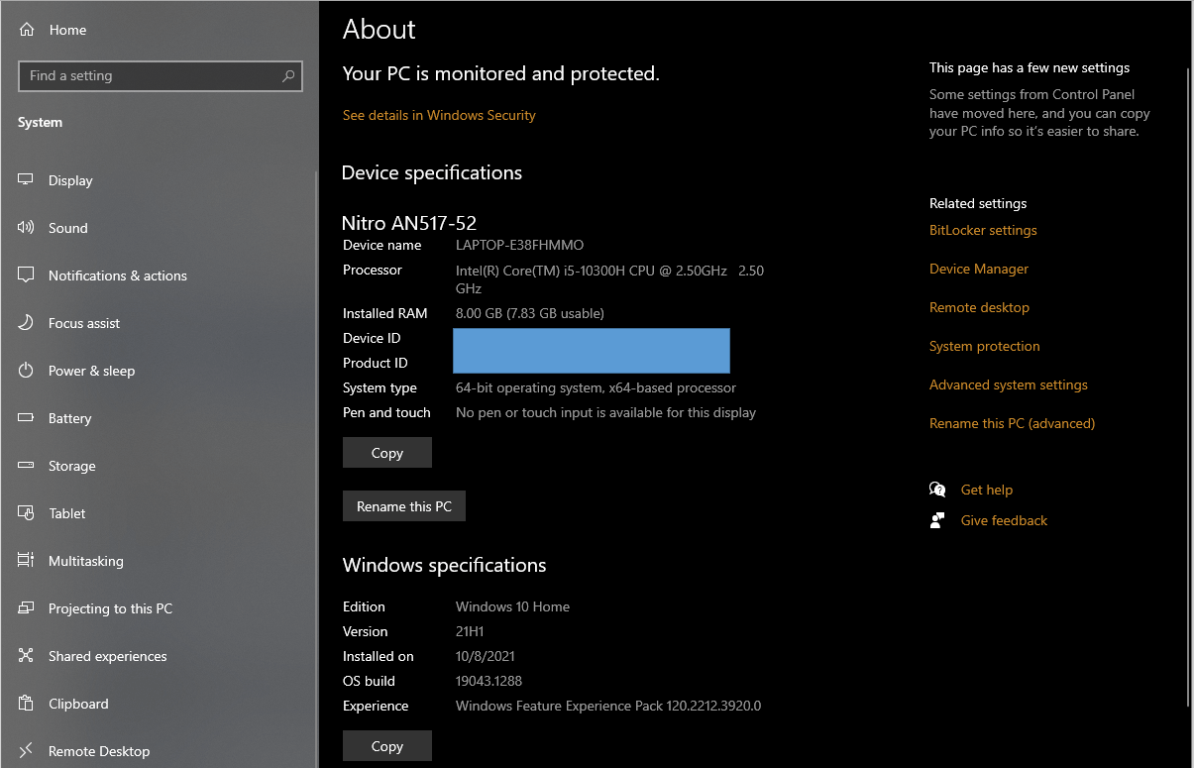This screenshot has width=1194, height=768.
Task: Click the Sound speaker icon
Action: point(27,228)
